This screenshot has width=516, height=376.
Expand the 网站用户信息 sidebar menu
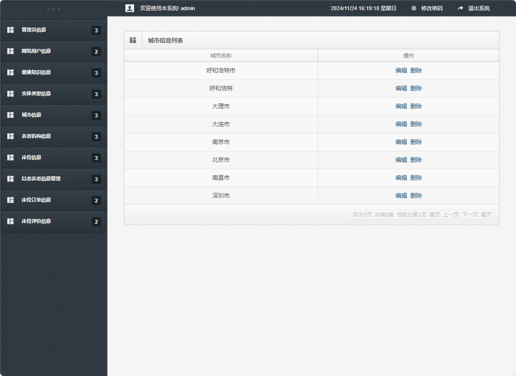coord(36,51)
